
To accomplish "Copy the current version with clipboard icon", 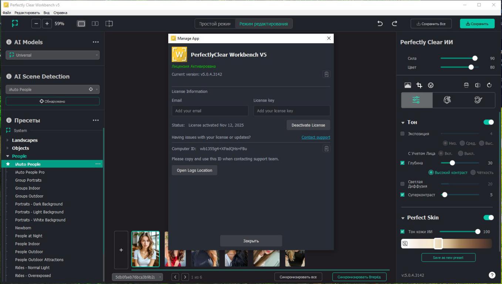I will [326, 74].
